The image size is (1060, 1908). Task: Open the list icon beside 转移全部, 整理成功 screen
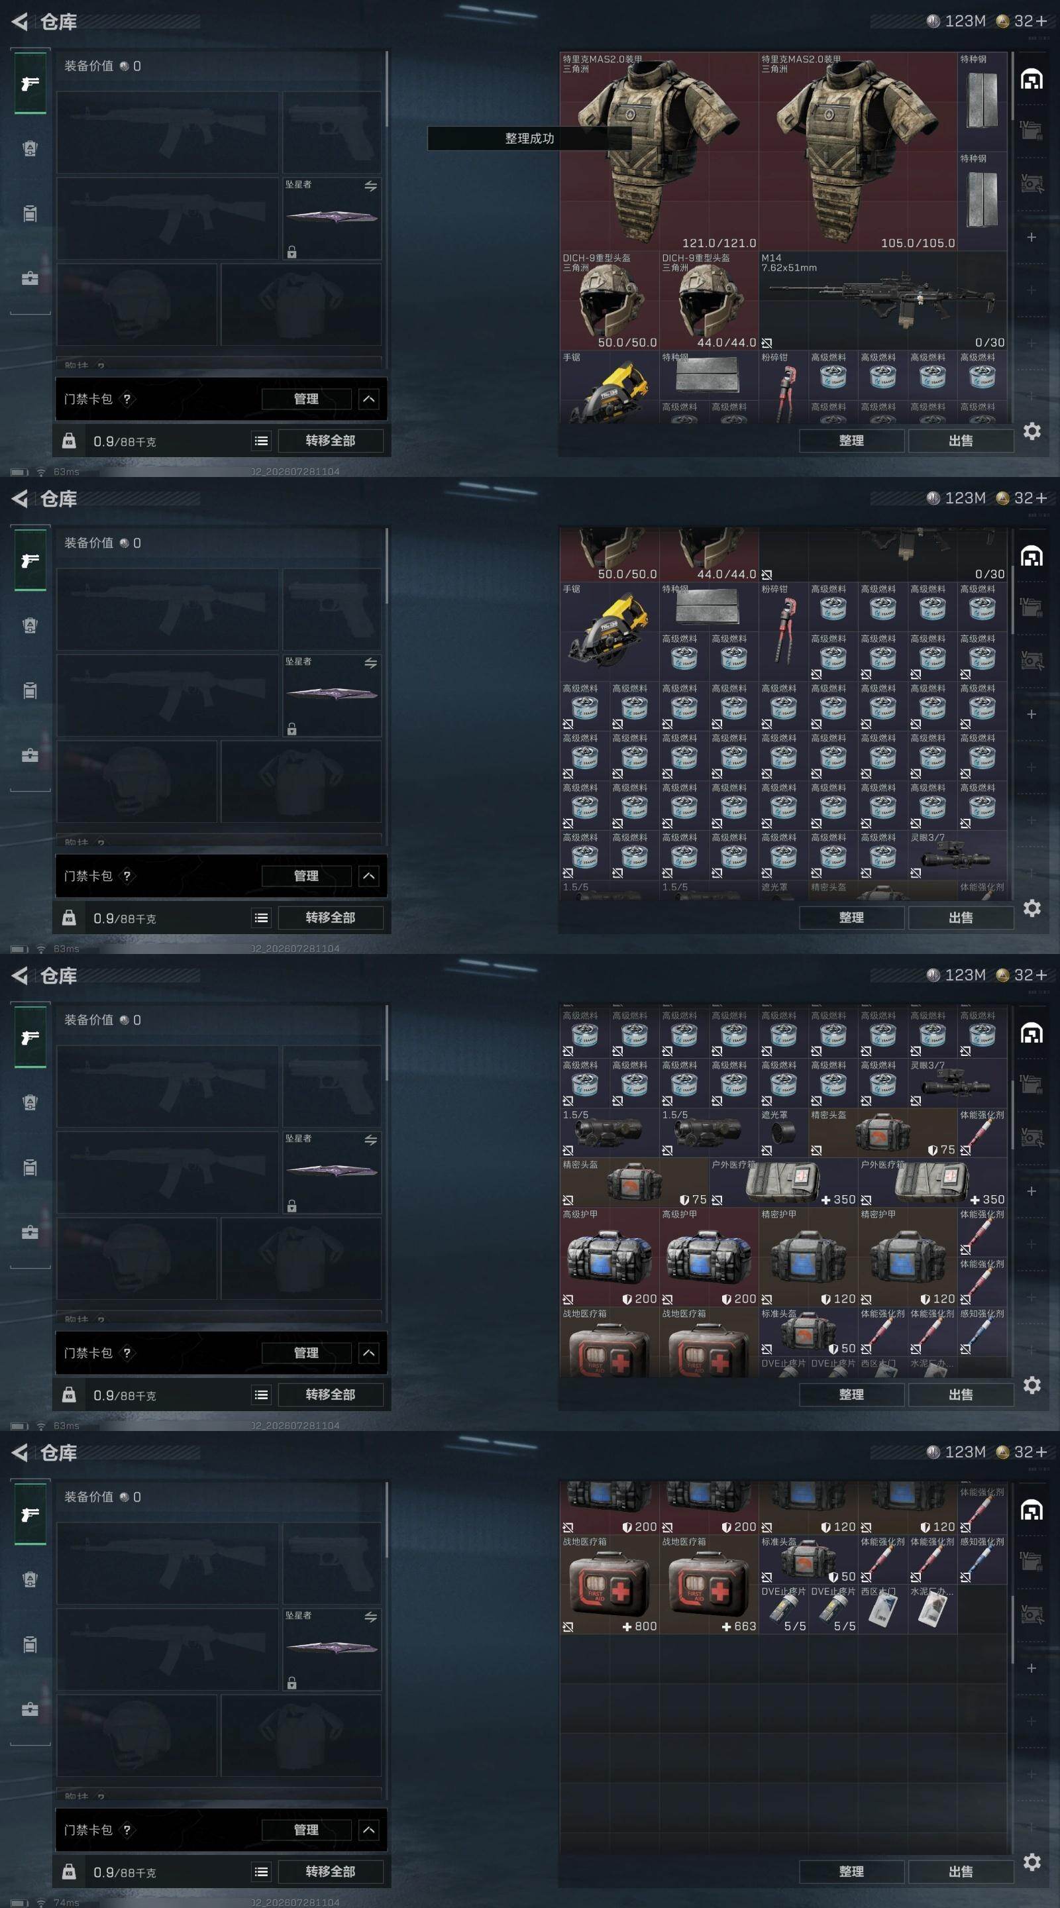point(262,441)
